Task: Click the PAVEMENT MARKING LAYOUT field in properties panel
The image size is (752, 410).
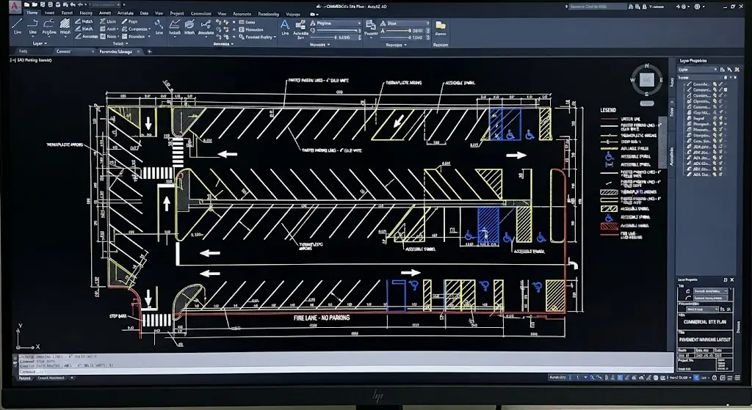Action: (704, 339)
